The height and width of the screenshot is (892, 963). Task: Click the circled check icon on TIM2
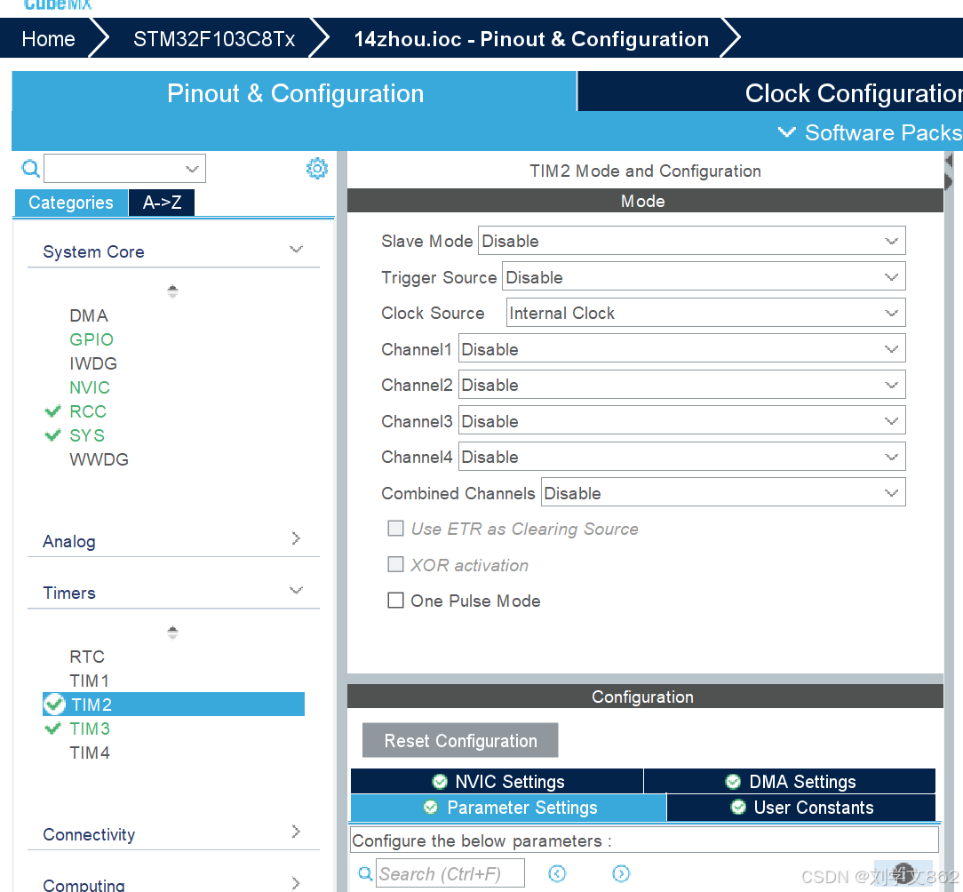(55, 704)
